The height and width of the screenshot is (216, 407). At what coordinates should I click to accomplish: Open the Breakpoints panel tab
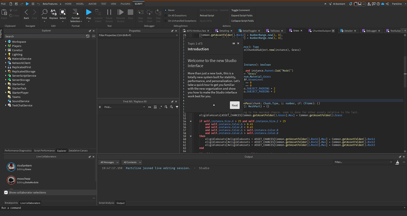point(11,203)
